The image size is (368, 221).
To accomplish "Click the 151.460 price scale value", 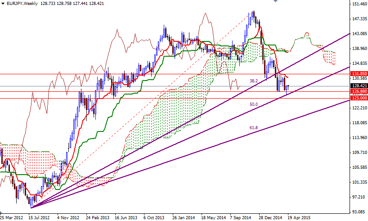I will coord(359,4).
